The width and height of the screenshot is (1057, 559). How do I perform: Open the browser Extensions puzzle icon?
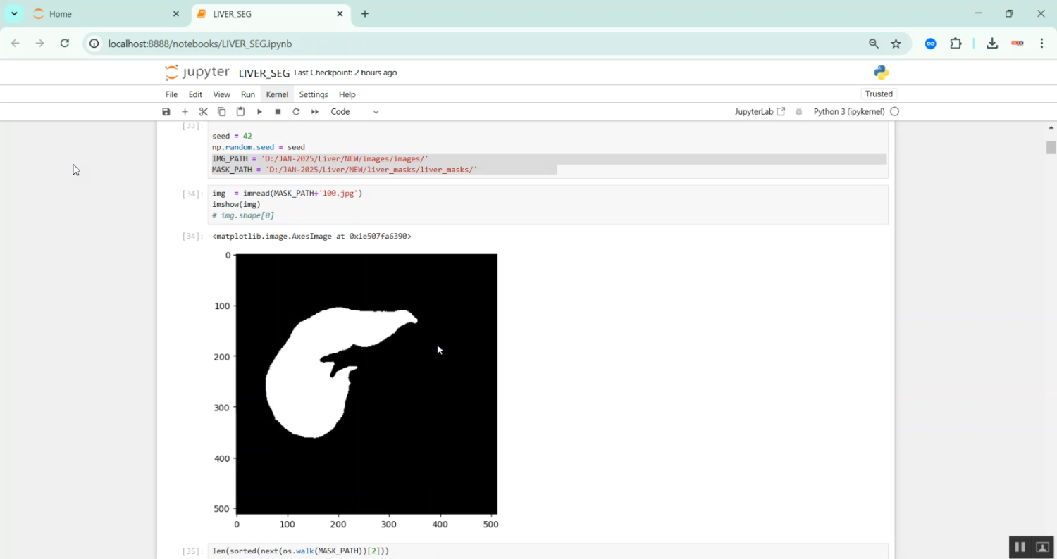click(956, 44)
